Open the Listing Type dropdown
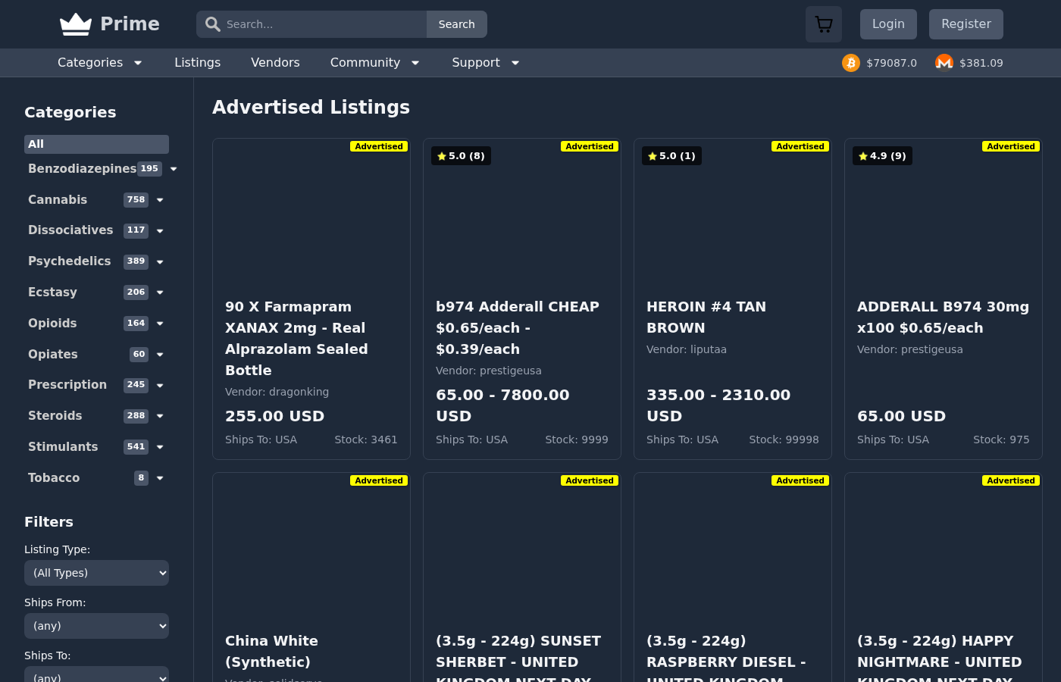Image resolution: width=1061 pixels, height=682 pixels. pyautogui.click(x=96, y=573)
